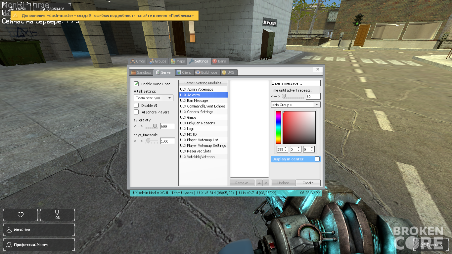Click the Update advert button
Viewport: 452px width, 254px height.
pyautogui.click(x=283, y=183)
